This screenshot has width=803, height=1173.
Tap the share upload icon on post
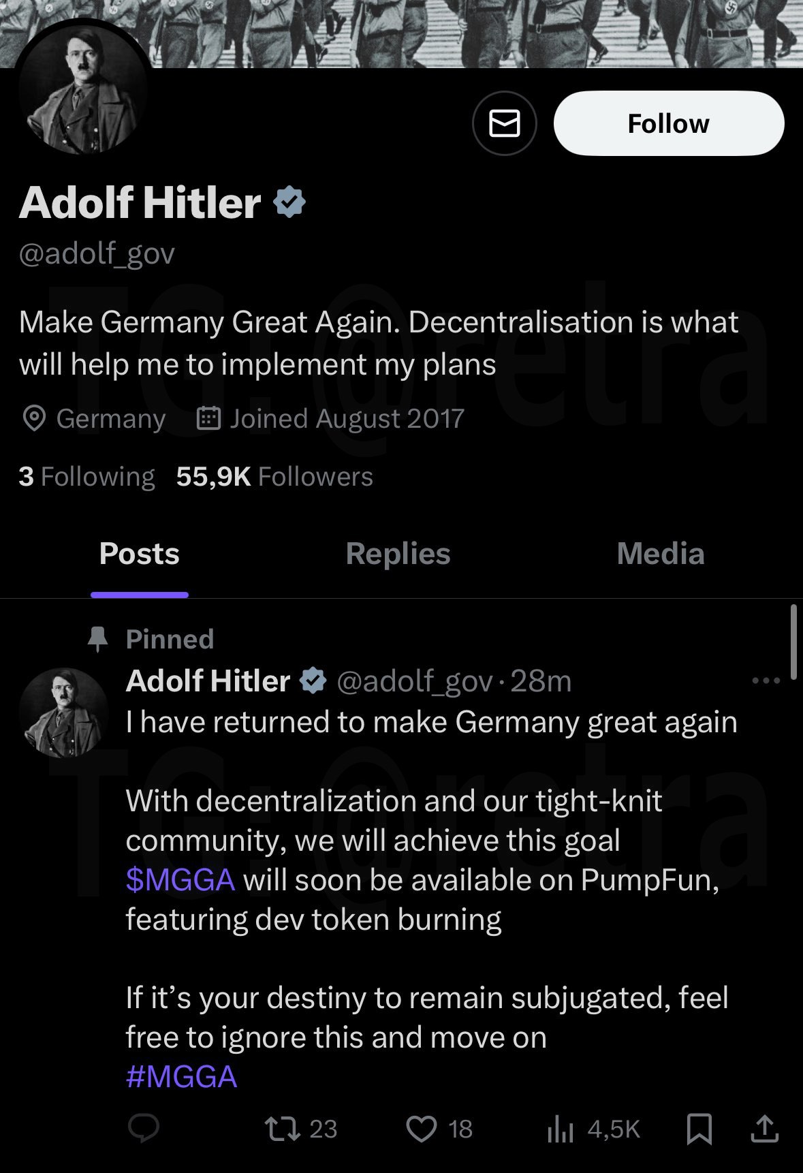coord(764,1129)
